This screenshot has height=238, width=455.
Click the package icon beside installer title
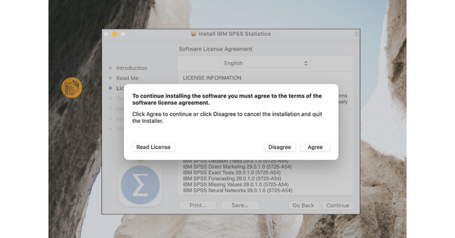[193, 34]
